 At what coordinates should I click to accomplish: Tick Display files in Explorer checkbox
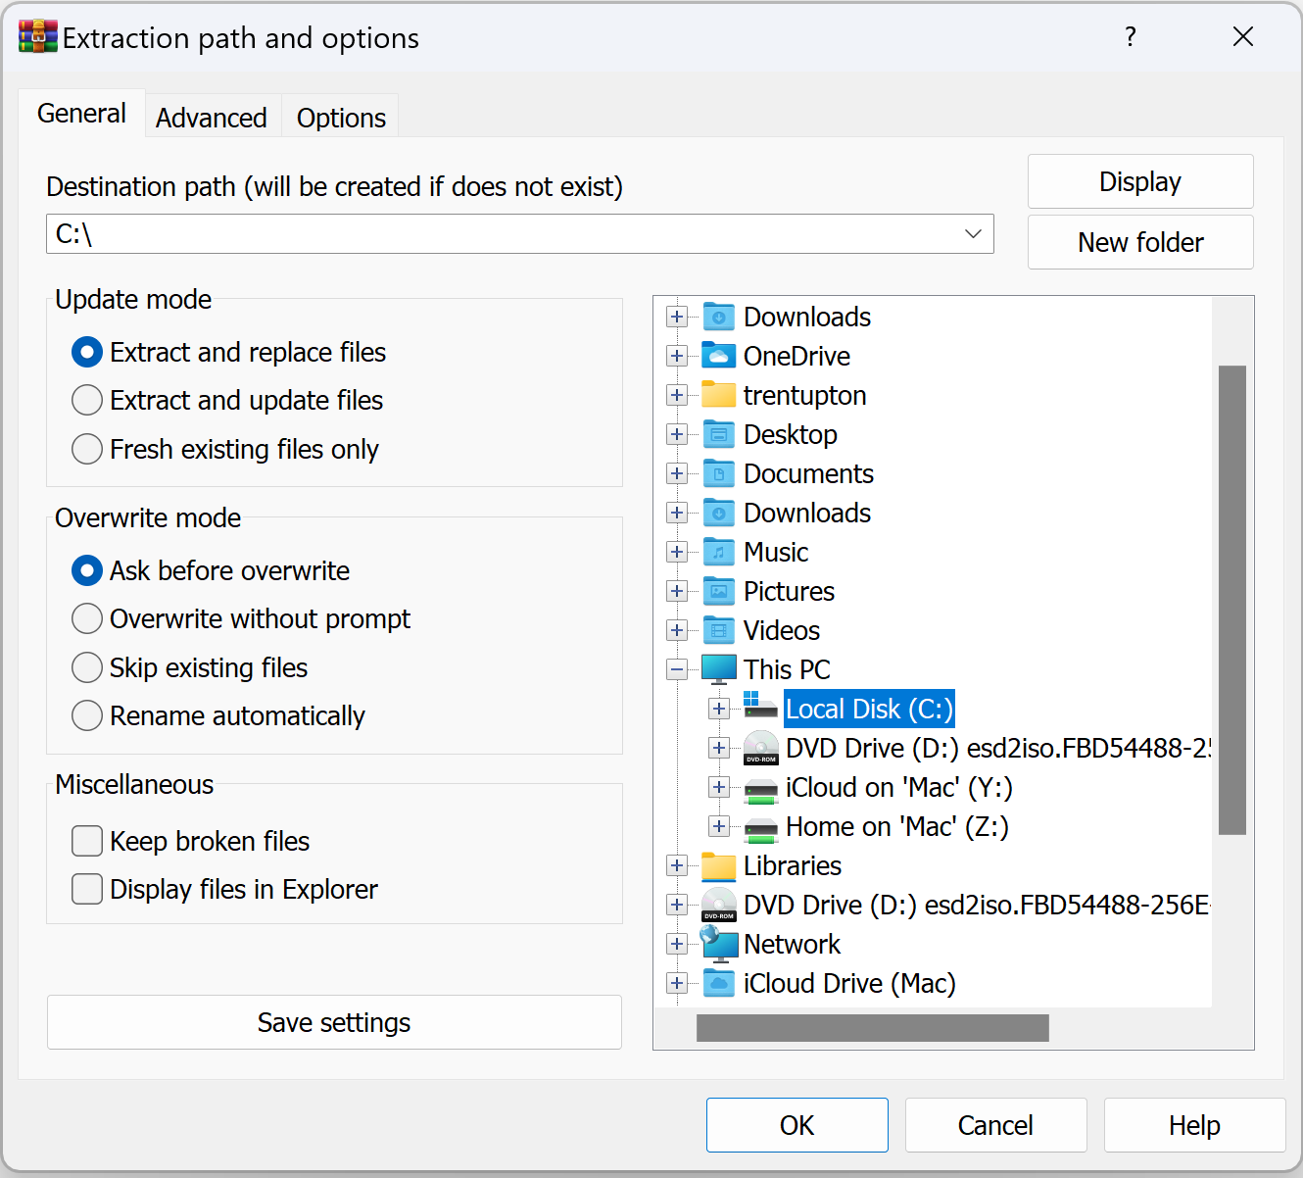coord(87,889)
